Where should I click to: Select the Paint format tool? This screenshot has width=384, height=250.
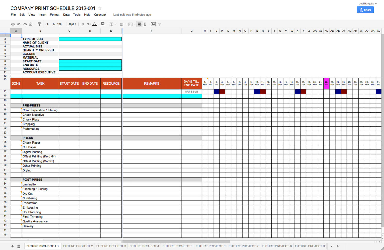[x=40, y=24]
